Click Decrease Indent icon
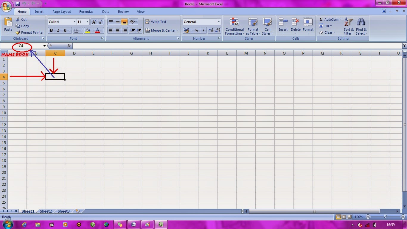Image resolution: width=407 pixels, height=229 pixels. tap(132, 30)
